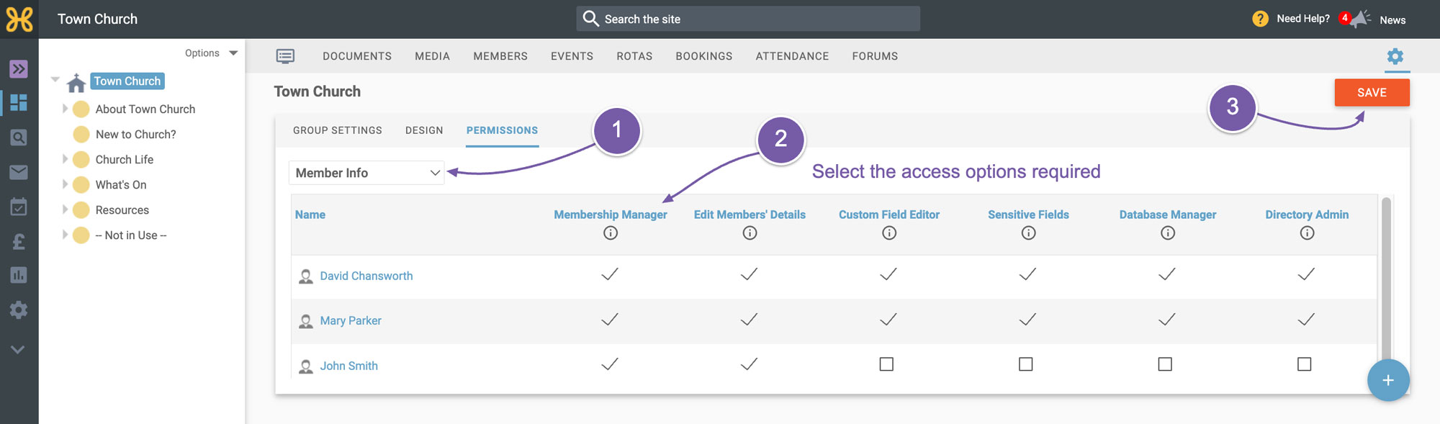Open the dashboard tiles icon in sidebar

click(19, 103)
